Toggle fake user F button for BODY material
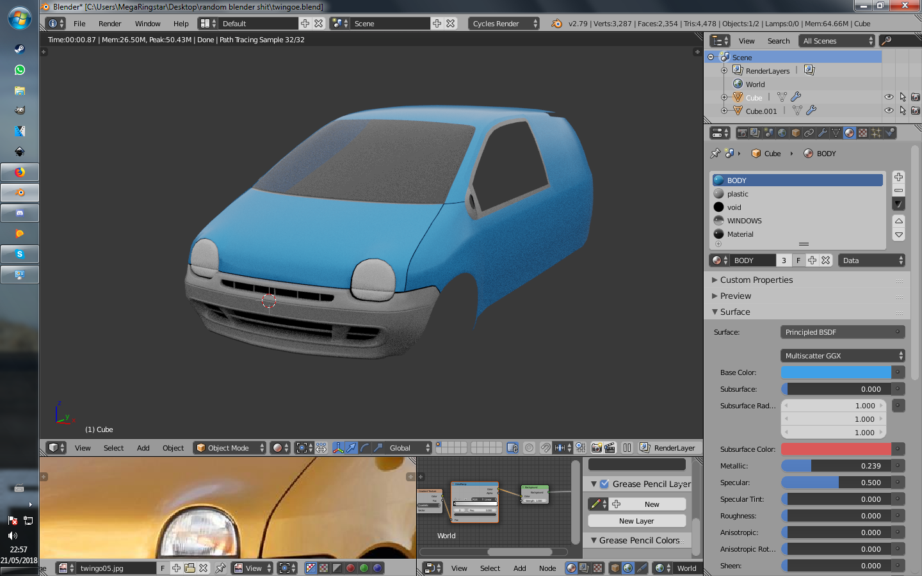 (798, 260)
